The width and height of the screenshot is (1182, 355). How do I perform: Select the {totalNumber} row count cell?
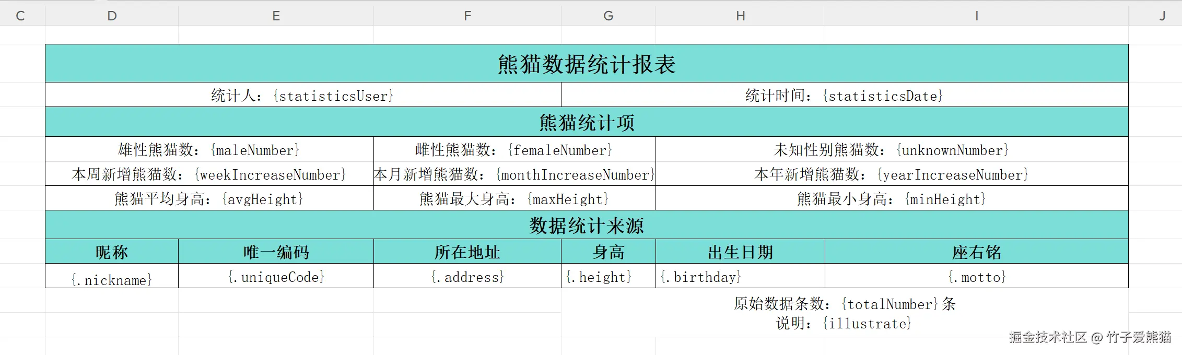tap(844, 304)
